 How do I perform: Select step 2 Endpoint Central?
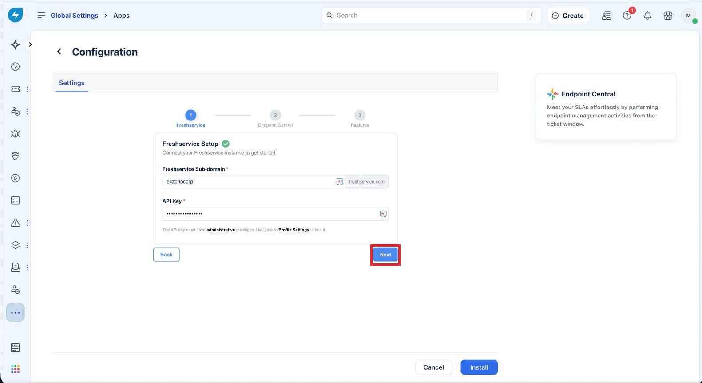(x=275, y=119)
